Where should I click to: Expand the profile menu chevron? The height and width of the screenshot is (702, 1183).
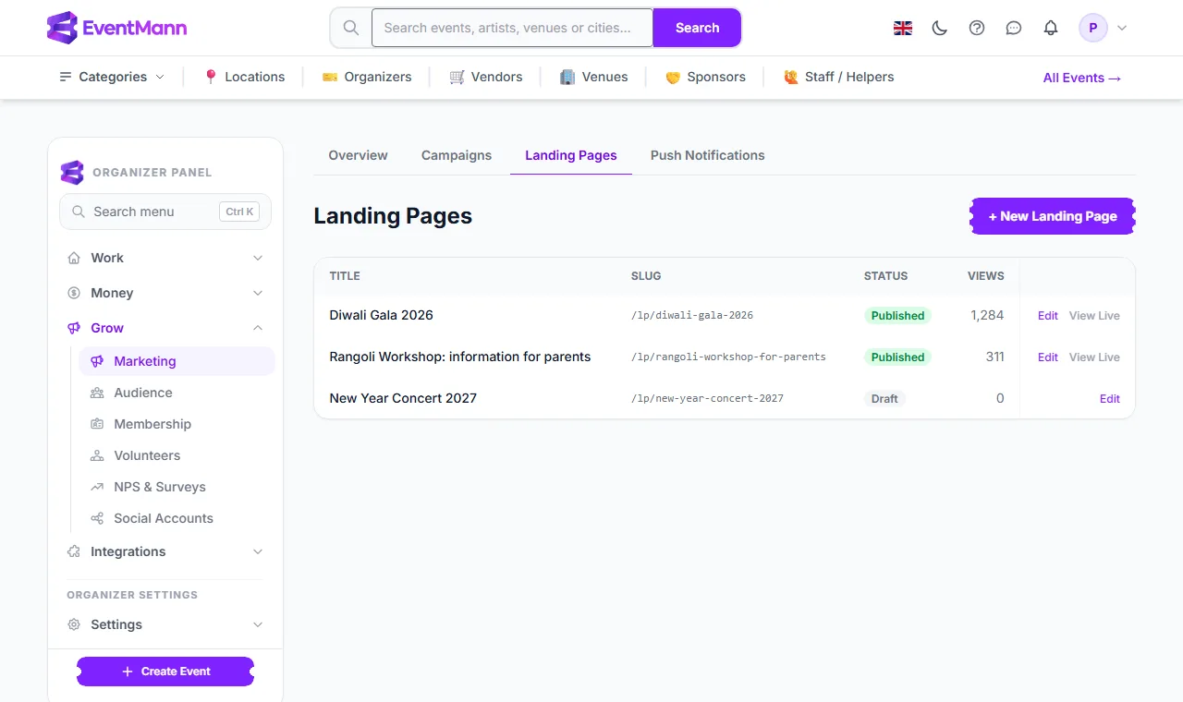1122,28
